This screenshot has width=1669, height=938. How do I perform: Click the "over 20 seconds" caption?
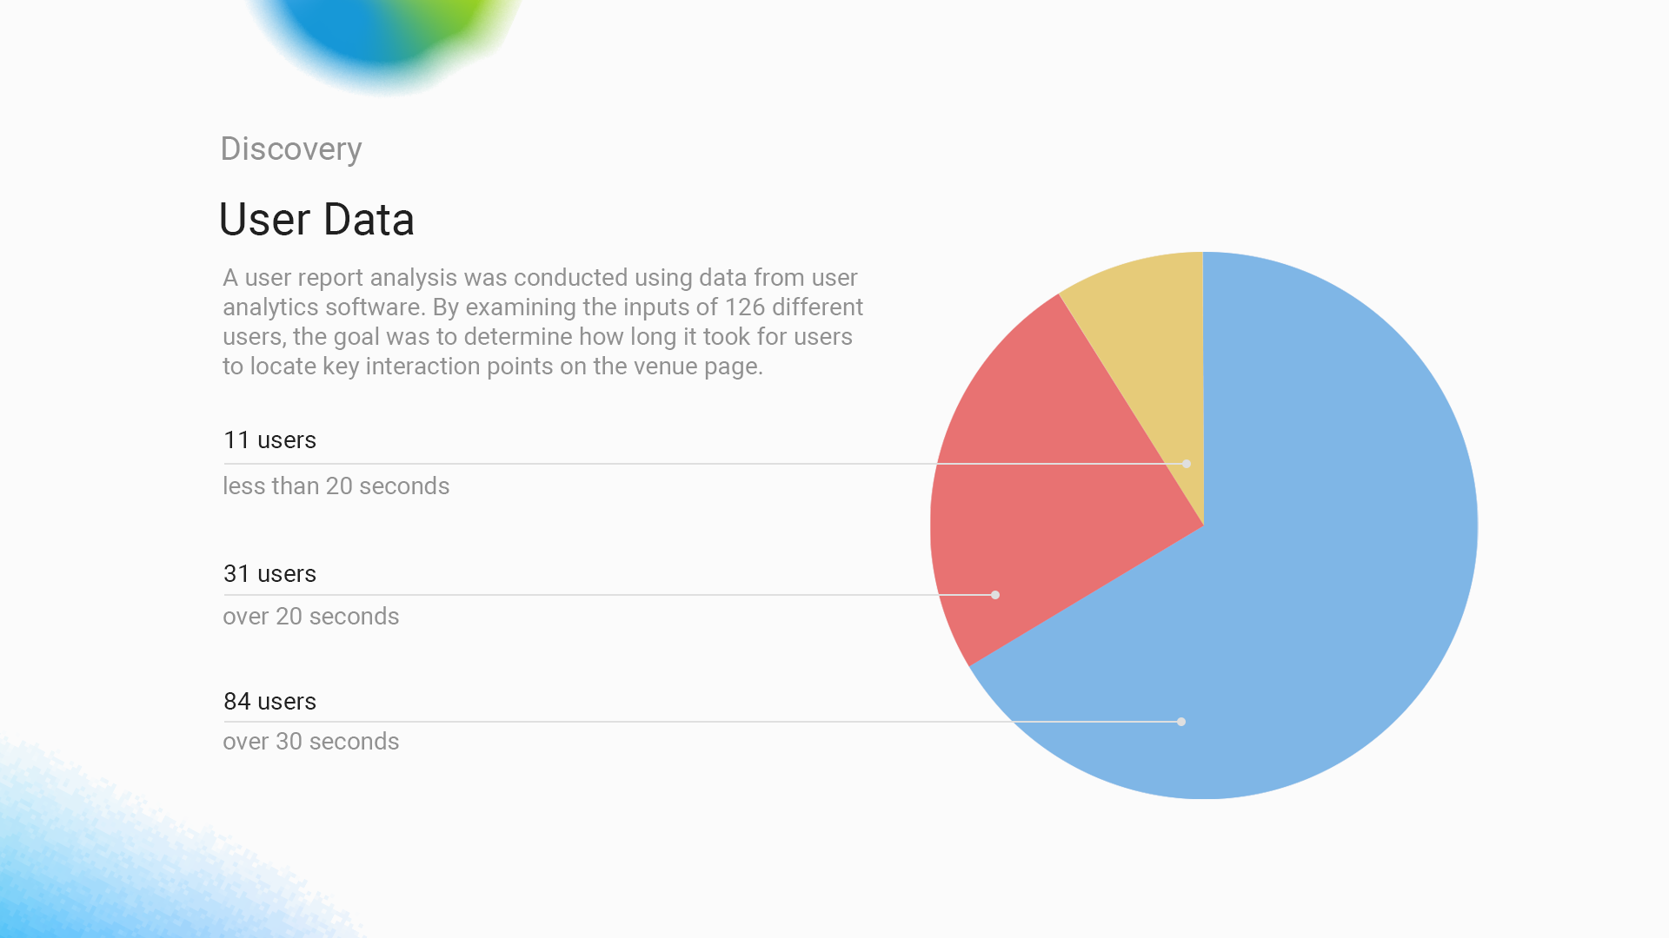pyautogui.click(x=310, y=617)
